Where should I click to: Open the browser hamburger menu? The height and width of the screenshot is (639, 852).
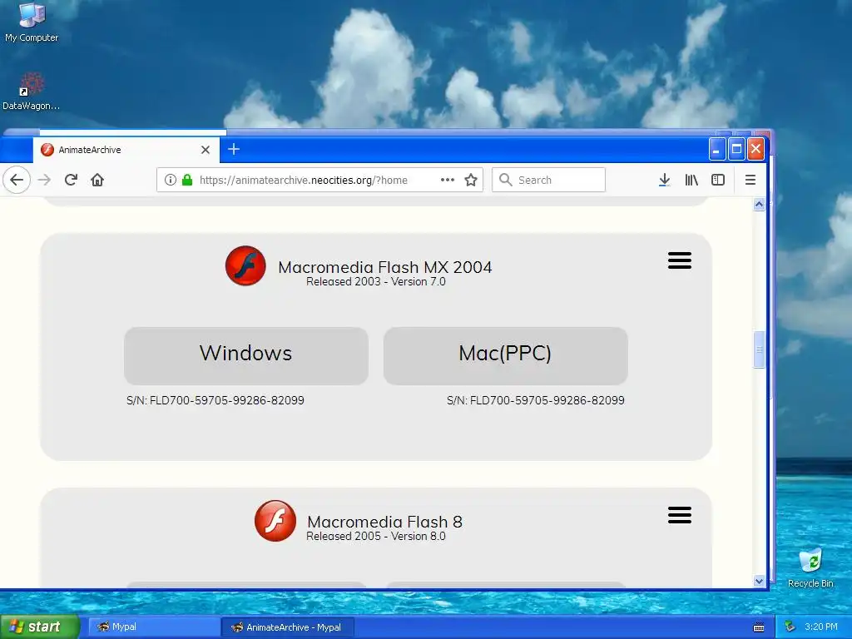coord(750,180)
